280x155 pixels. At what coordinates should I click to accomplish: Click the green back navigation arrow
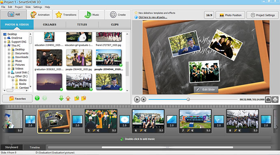point(37,98)
